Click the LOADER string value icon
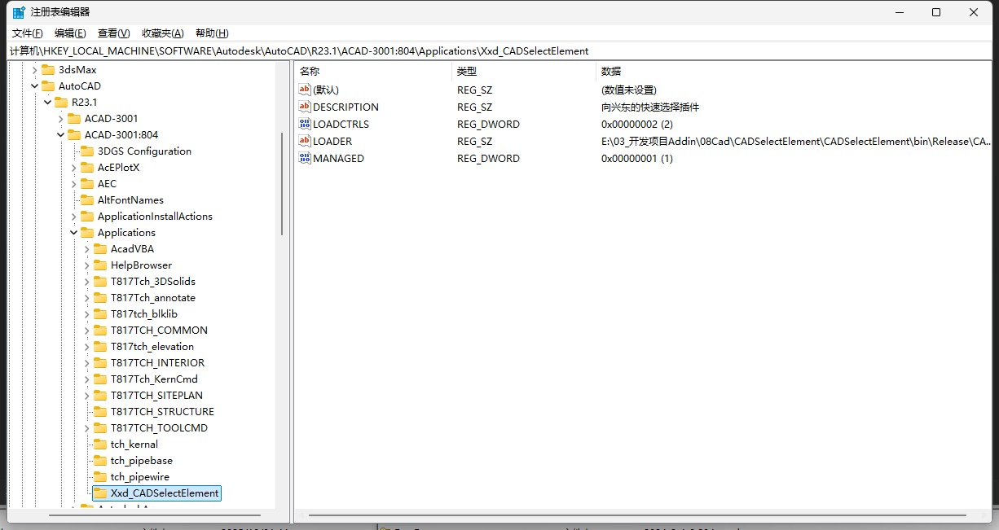This screenshot has width=999, height=530. [x=305, y=142]
